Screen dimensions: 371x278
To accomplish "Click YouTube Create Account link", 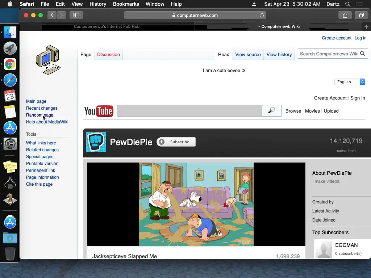I will pyautogui.click(x=330, y=98).
